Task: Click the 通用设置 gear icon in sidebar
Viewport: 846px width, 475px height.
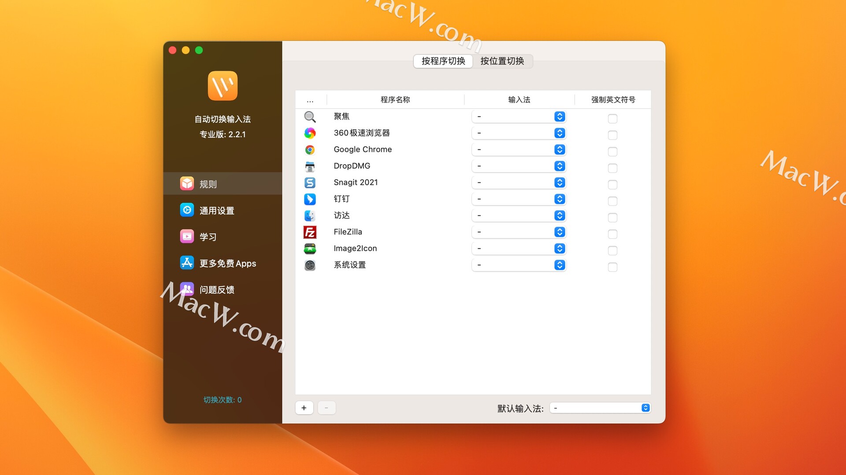Action: (x=187, y=210)
